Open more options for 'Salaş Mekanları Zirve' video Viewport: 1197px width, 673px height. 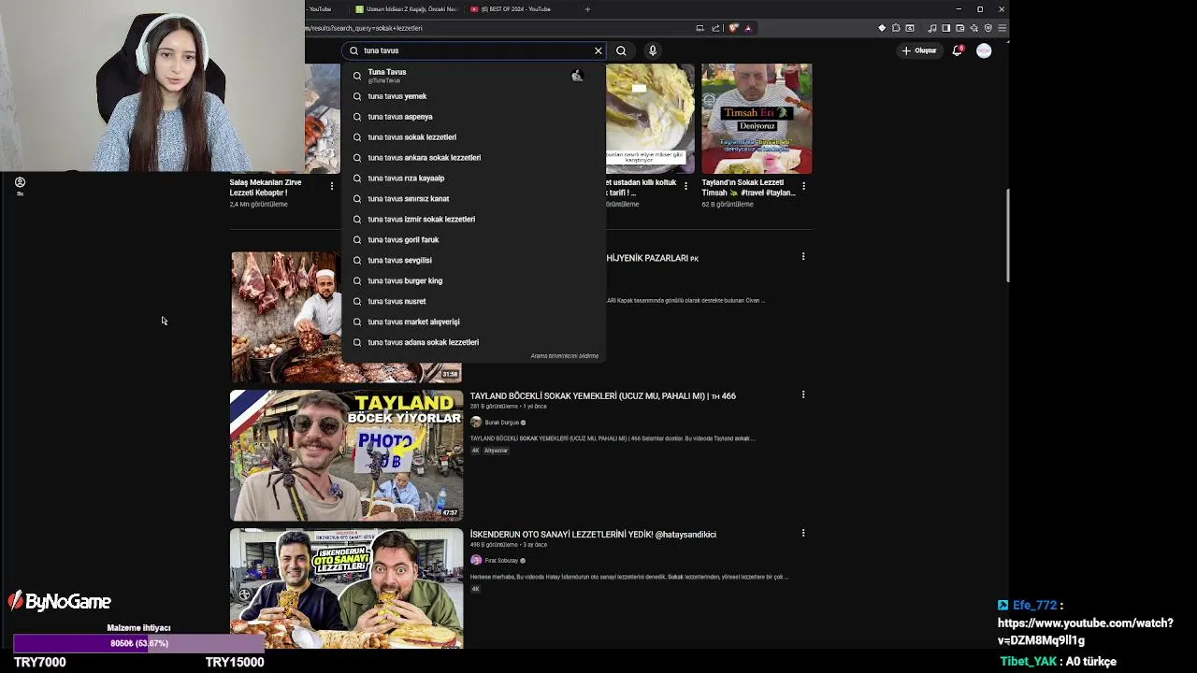(x=331, y=186)
